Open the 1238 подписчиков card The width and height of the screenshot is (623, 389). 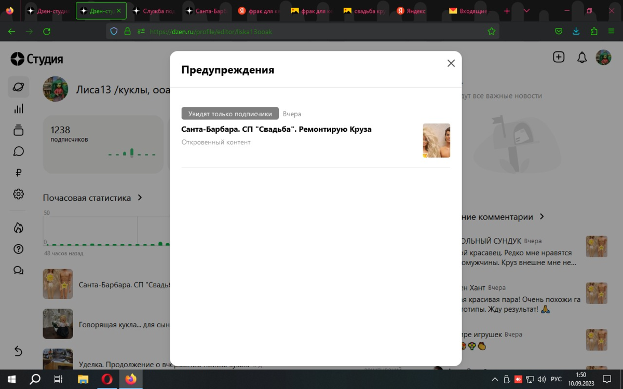coord(104,144)
